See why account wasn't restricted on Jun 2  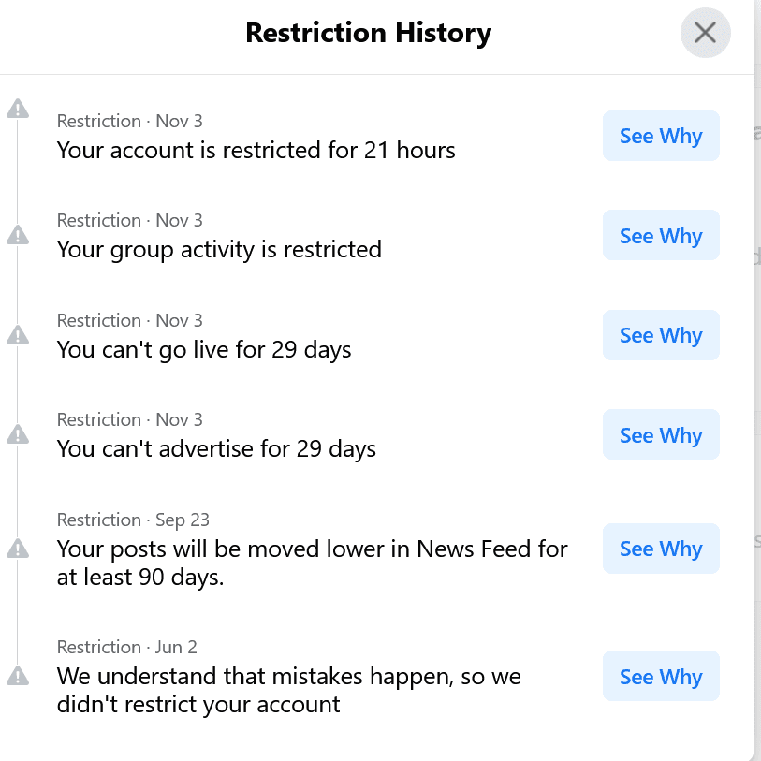pyautogui.click(x=661, y=677)
